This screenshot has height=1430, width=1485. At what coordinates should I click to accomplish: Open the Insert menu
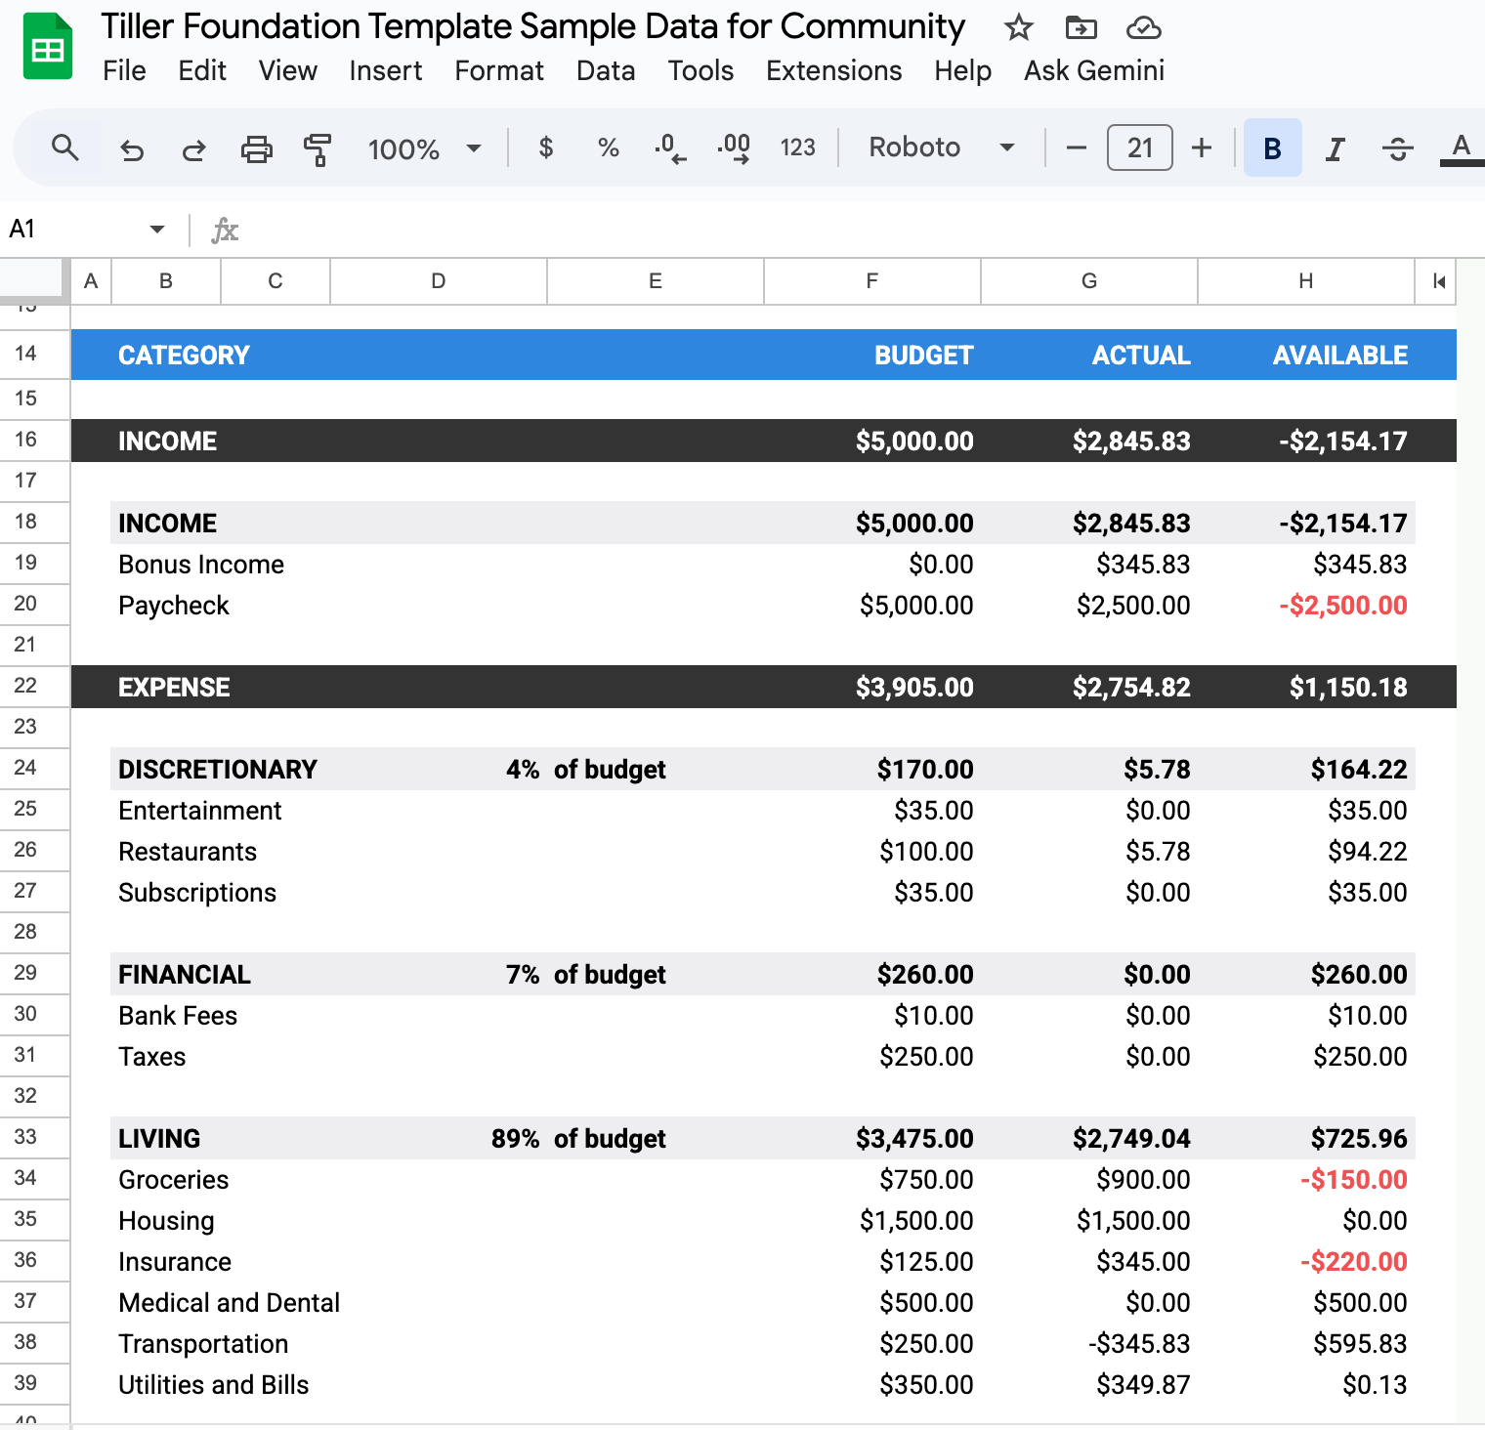coord(385,70)
